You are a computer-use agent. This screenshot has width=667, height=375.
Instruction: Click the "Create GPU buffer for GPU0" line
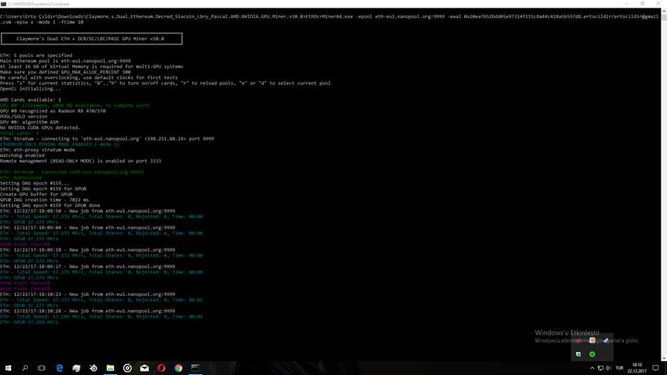(x=36, y=194)
